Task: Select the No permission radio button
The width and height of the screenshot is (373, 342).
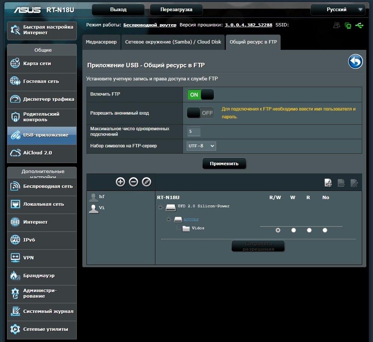Action: click(325, 230)
